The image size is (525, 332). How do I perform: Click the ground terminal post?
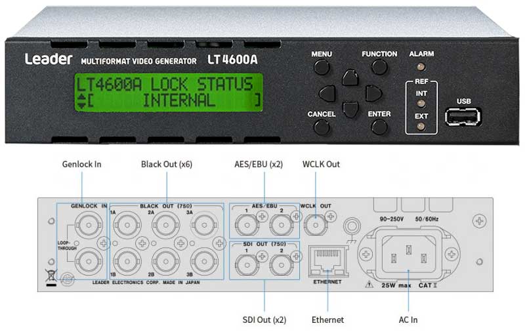[352, 226]
